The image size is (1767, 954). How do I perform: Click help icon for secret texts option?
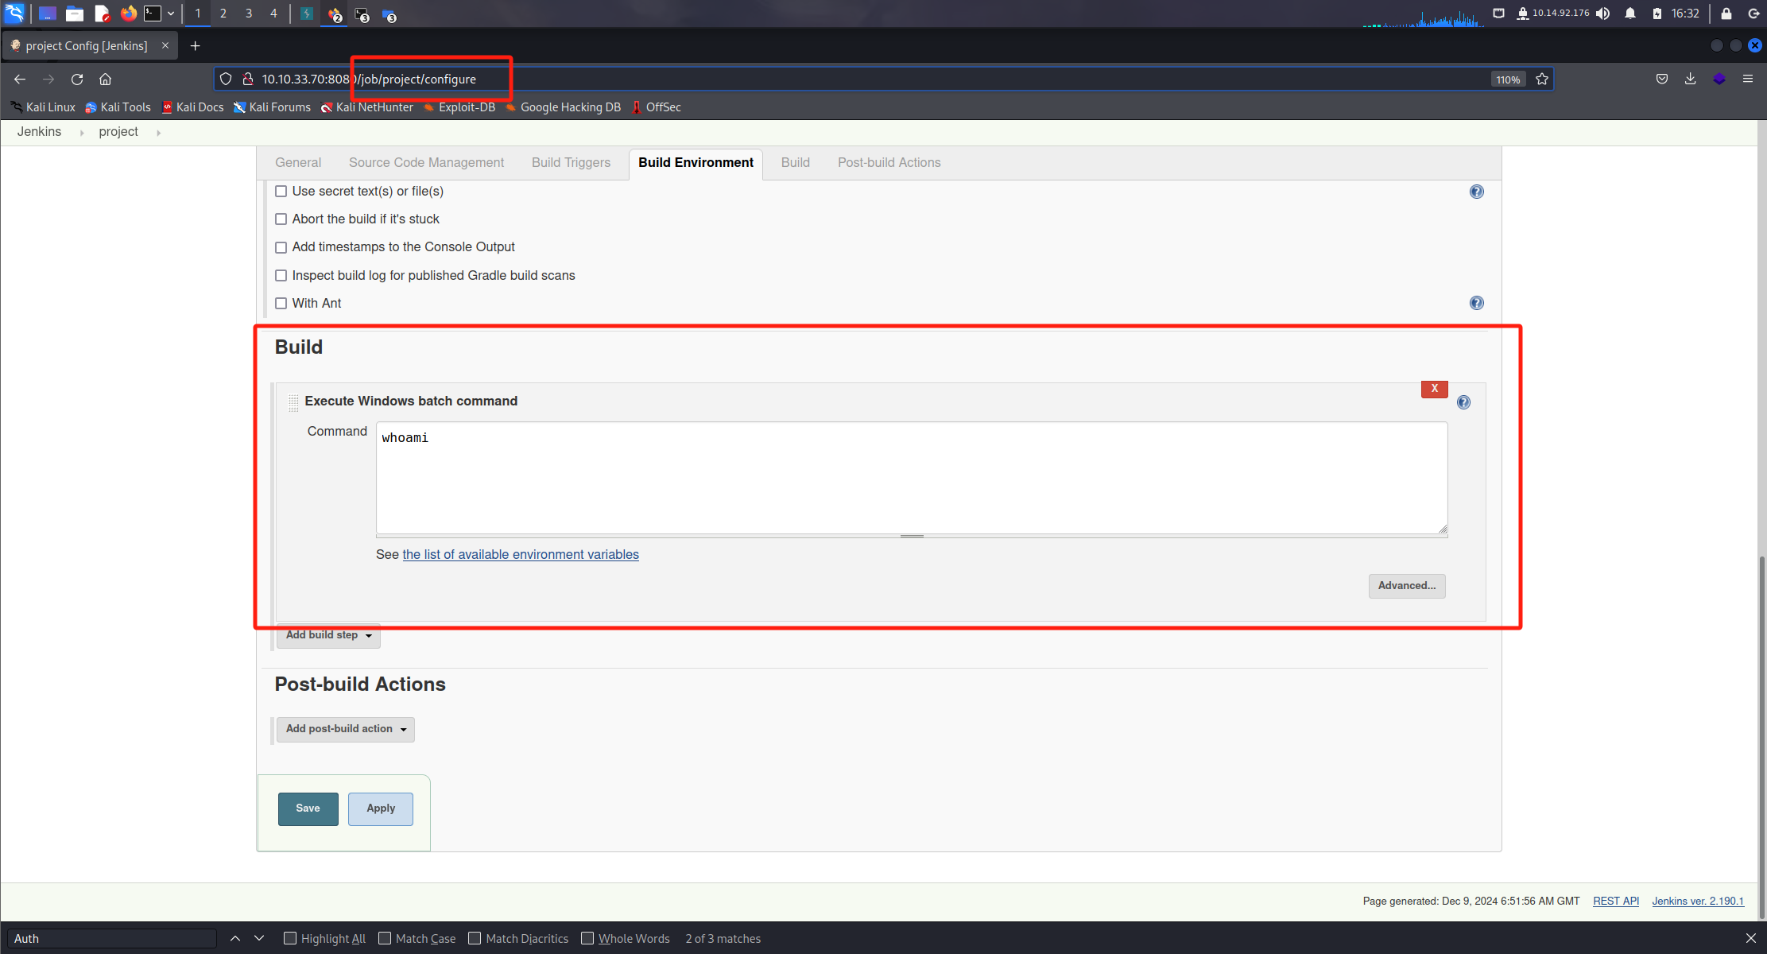click(x=1476, y=192)
